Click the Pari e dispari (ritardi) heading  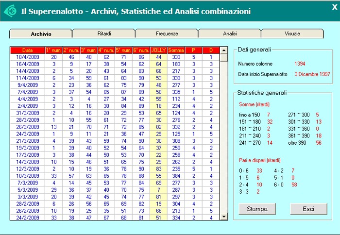(260, 160)
